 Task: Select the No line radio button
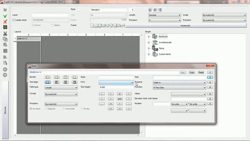[x=82, y=109]
